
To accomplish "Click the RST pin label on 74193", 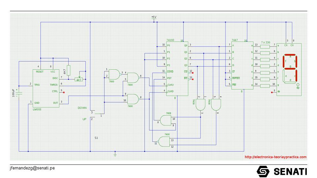I will pos(169,78).
